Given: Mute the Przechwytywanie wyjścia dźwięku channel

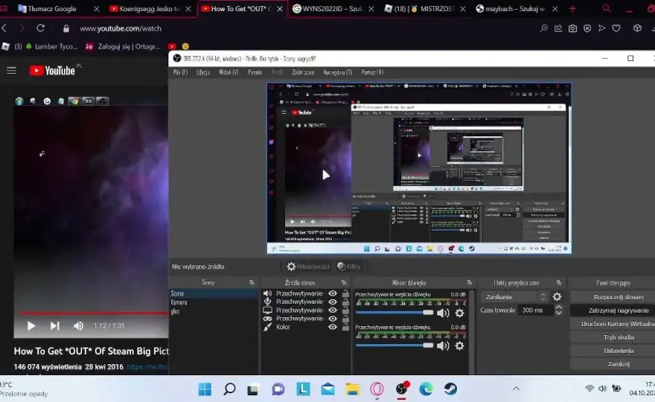Looking at the screenshot, I should [443, 345].
